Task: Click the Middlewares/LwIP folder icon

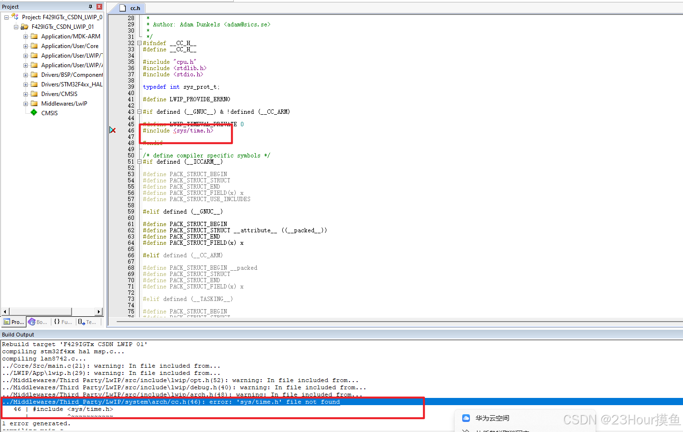Action: 35,103
